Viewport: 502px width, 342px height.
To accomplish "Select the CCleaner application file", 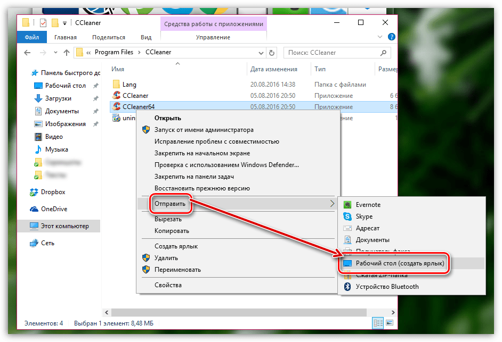I will 135,96.
